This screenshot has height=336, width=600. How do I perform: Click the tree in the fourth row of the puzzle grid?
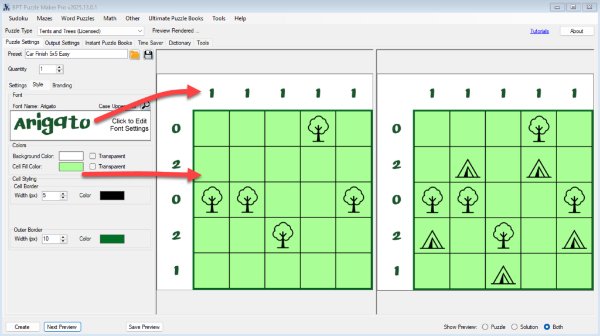pos(282,235)
